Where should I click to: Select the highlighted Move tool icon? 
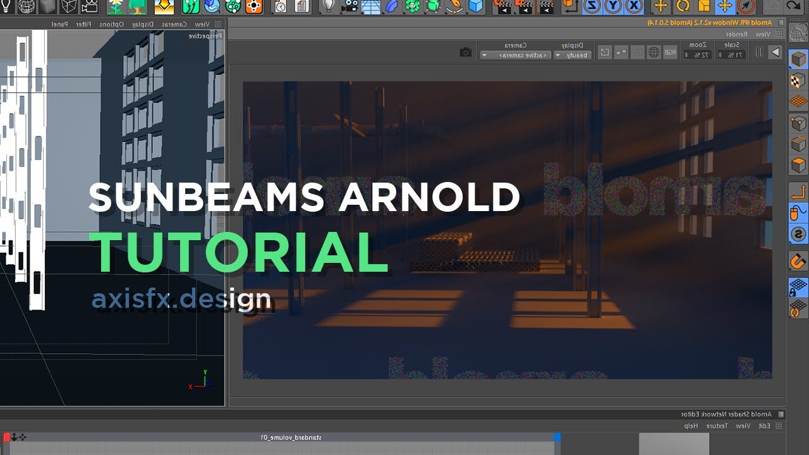(725, 6)
